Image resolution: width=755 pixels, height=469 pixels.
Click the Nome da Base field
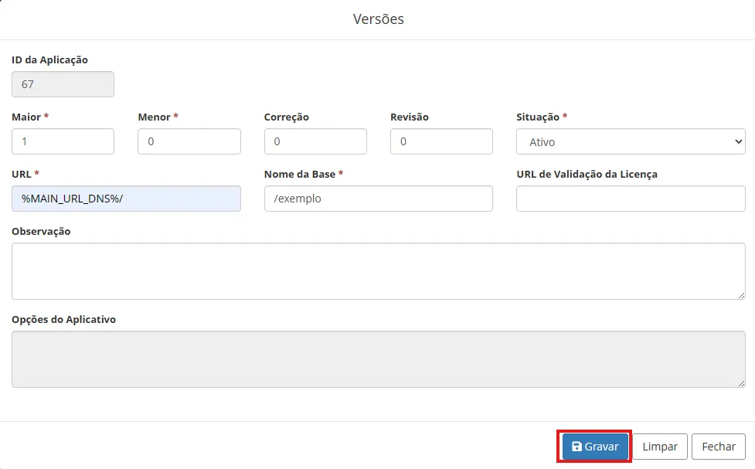pyautogui.click(x=379, y=199)
